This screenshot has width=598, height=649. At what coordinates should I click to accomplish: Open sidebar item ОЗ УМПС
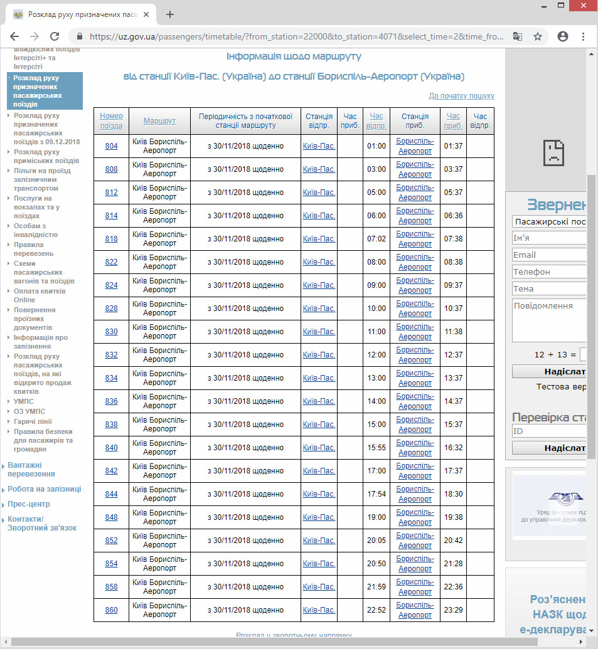pyautogui.click(x=29, y=411)
